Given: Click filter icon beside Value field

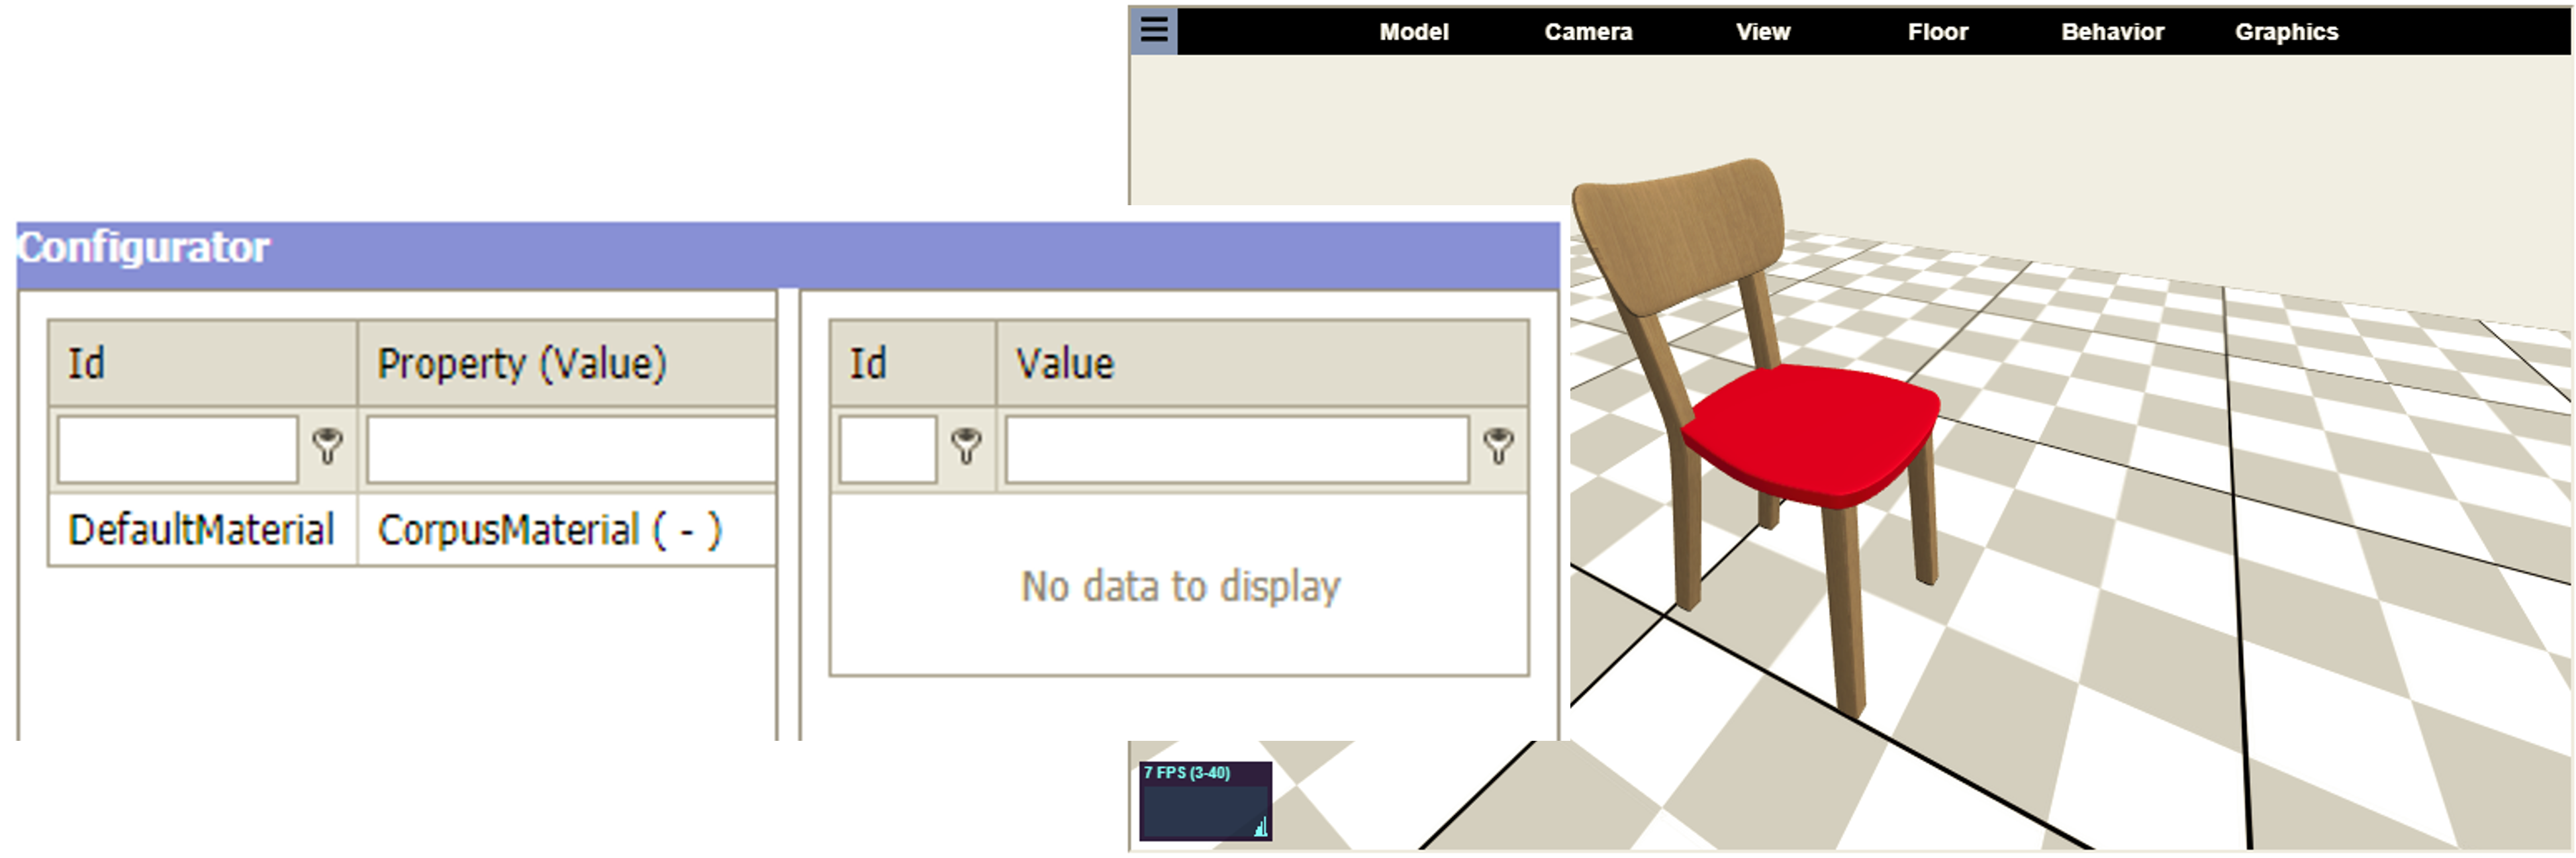Looking at the screenshot, I should [1497, 446].
